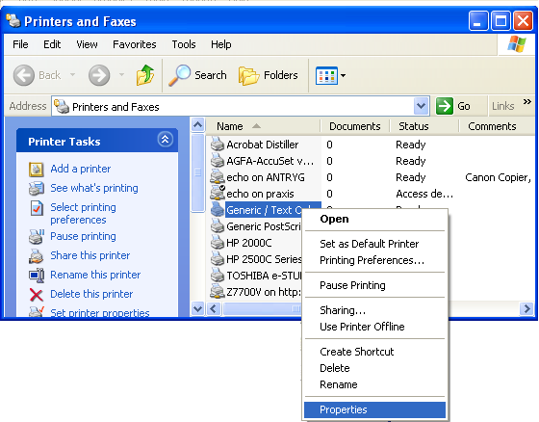The height and width of the screenshot is (422, 539).
Task: Click the Forward arrow icon
Action: (x=99, y=75)
